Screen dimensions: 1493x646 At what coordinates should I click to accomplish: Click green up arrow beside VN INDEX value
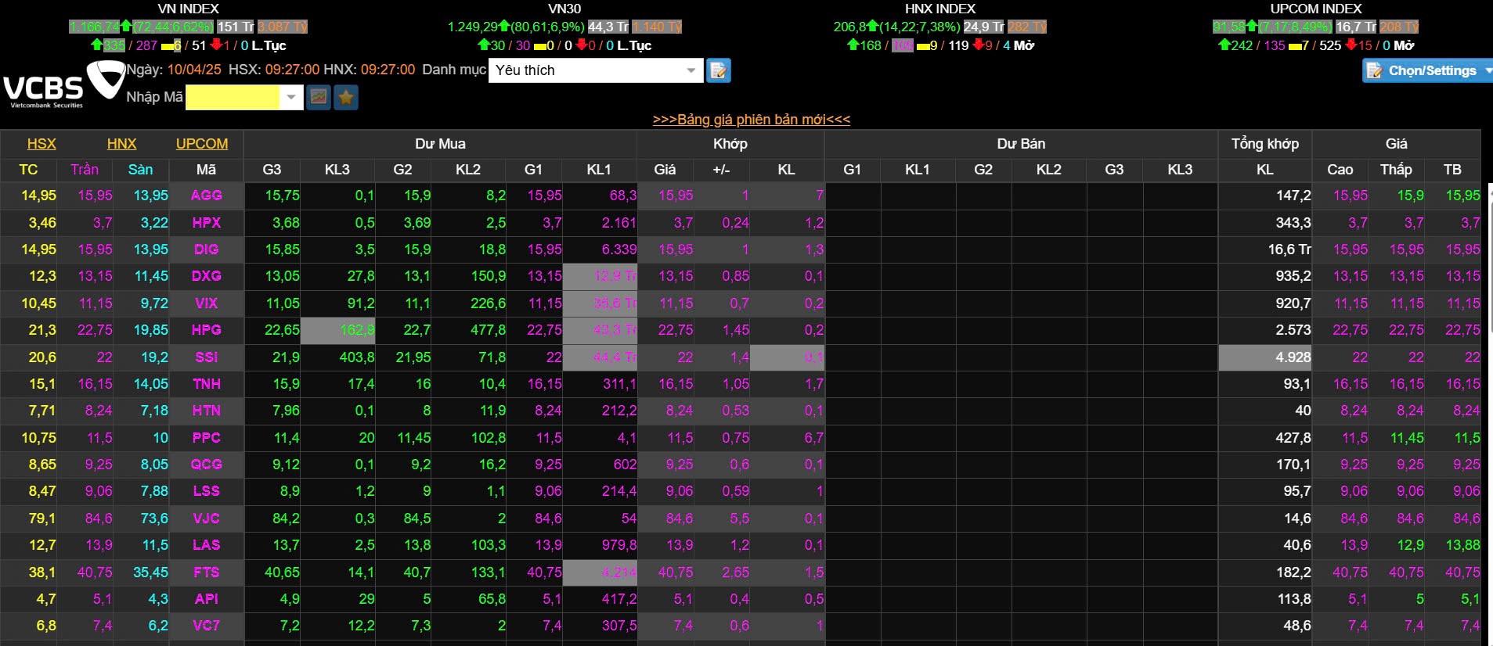click(126, 27)
